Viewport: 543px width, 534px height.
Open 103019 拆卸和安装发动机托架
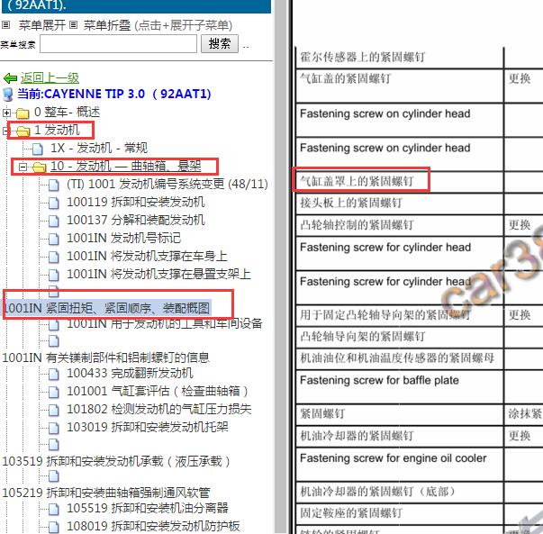point(148,428)
